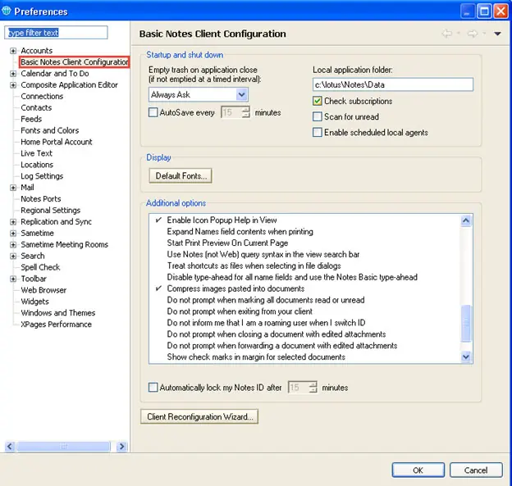Toggle Automatically lock my Notes ID checkbox
Screen dimensions: 512x486
153,388
